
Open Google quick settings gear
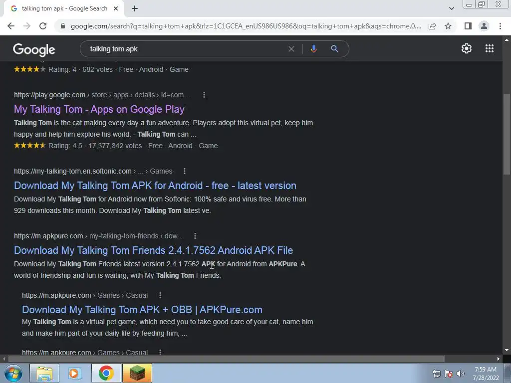click(467, 48)
